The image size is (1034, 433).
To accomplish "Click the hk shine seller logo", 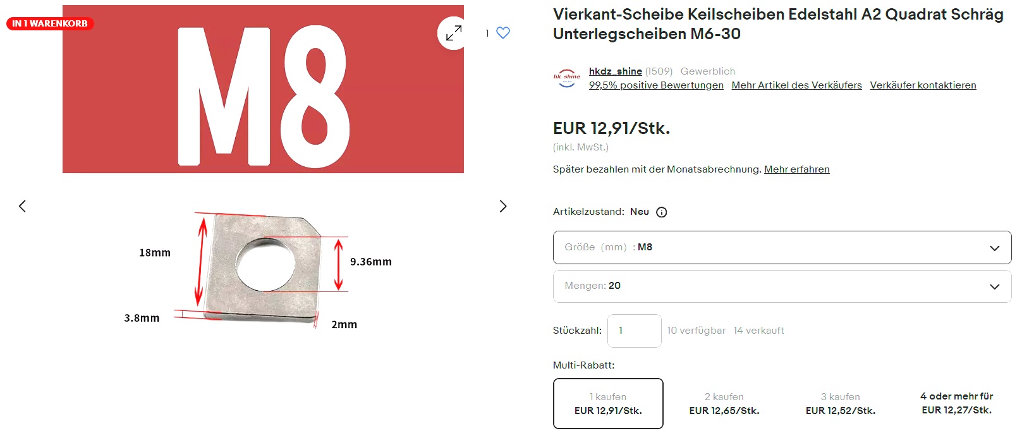I will point(567,78).
